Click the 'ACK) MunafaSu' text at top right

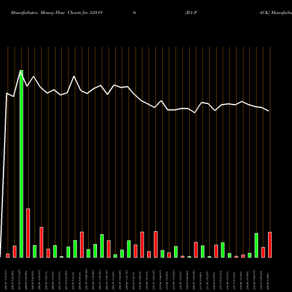point(276,13)
